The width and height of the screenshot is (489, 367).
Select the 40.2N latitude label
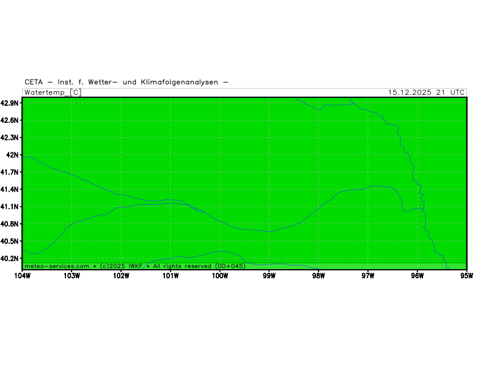10,259
